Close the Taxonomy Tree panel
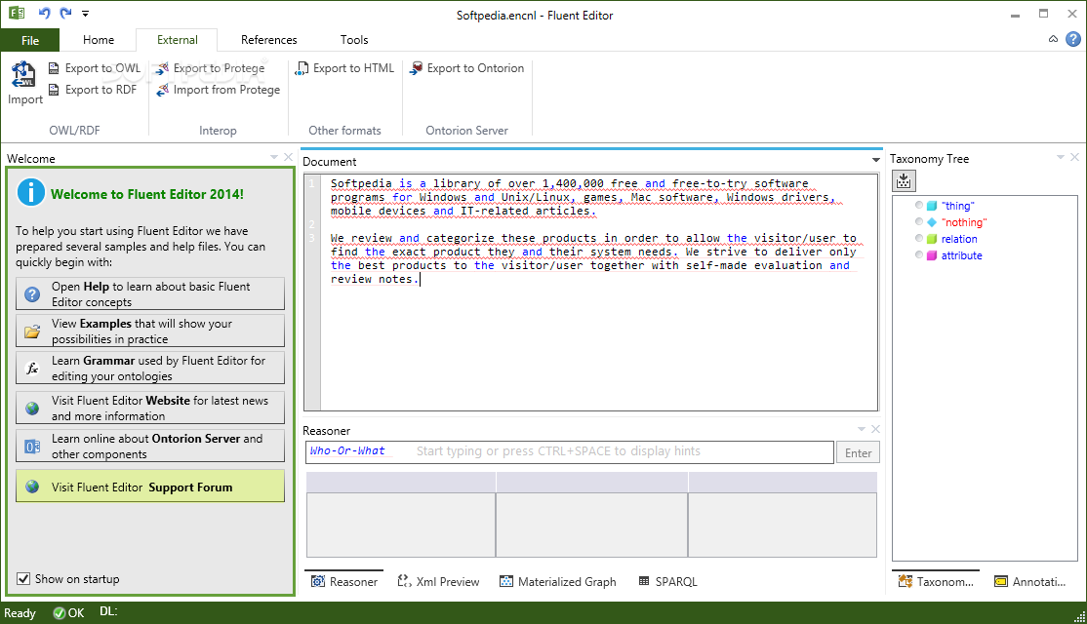Image resolution: width=1087 pixels, height=624 pixels. tap(1074, 157)
